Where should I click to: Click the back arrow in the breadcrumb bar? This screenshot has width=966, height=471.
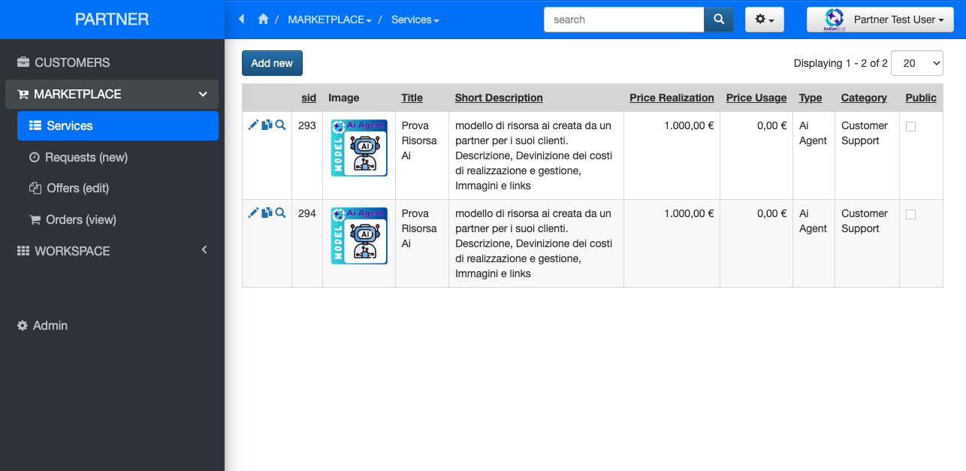tap(241, 20)
